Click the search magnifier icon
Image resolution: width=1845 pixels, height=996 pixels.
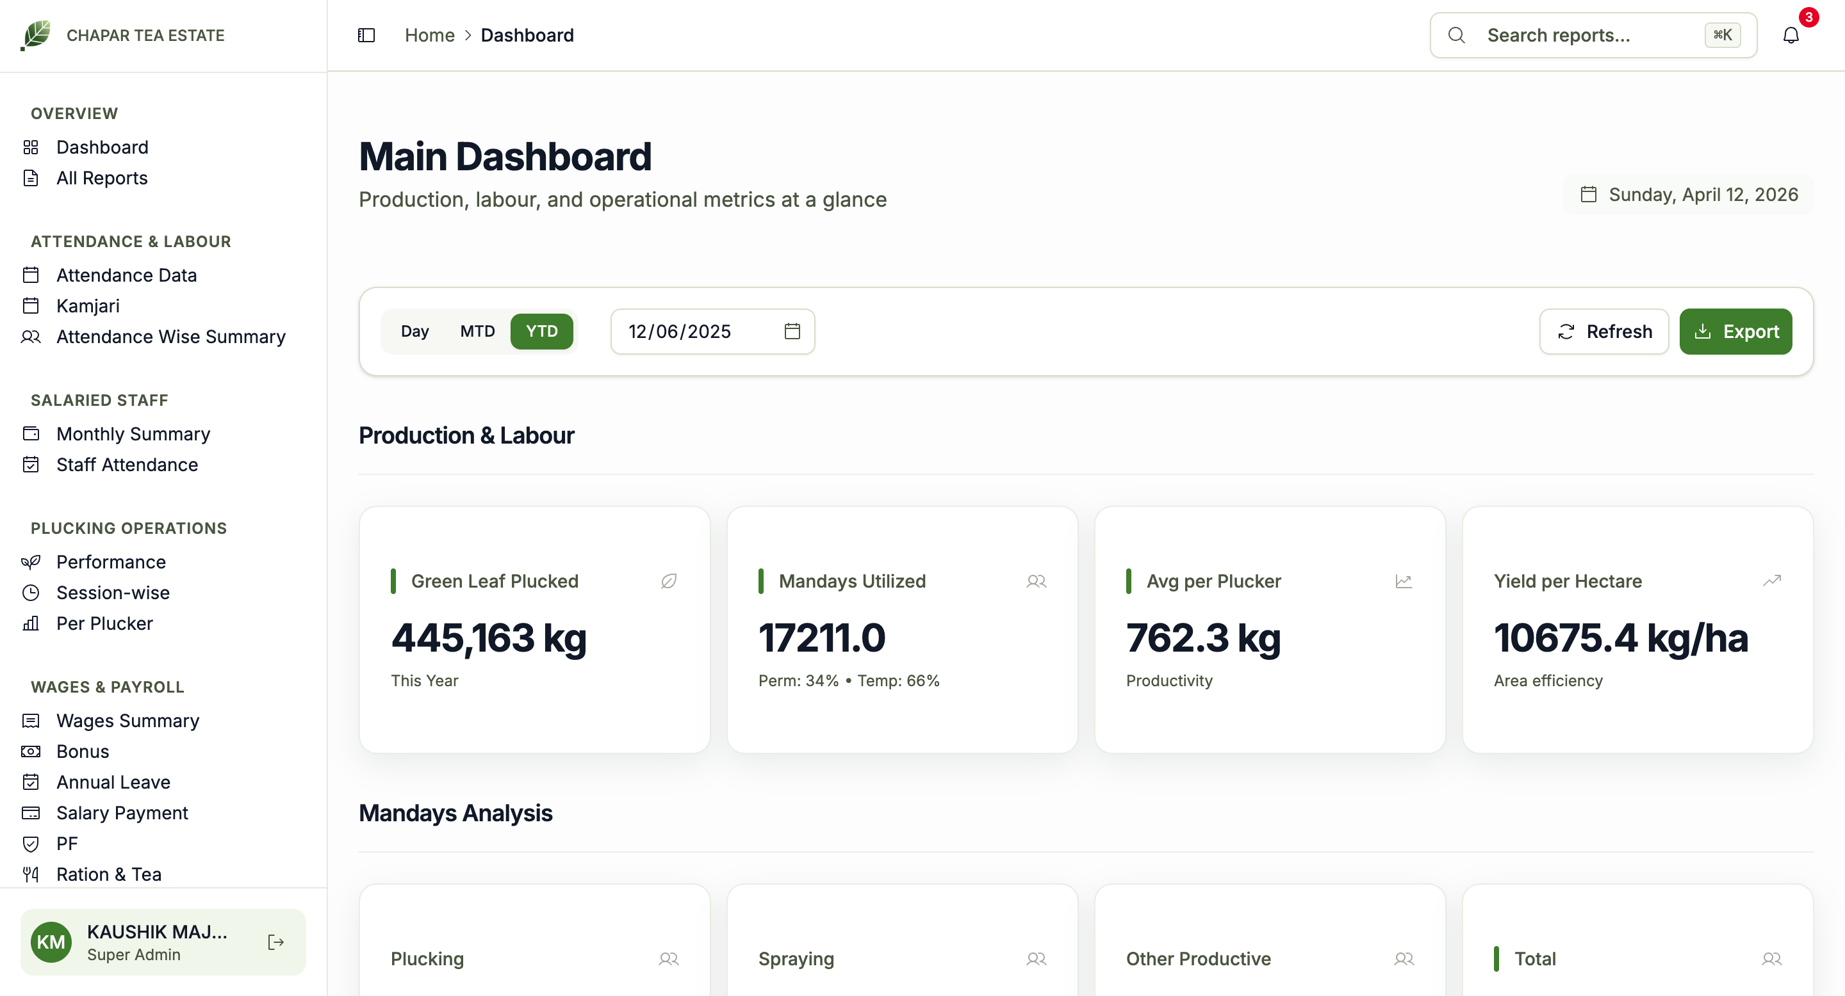[x=1456, y=35]
